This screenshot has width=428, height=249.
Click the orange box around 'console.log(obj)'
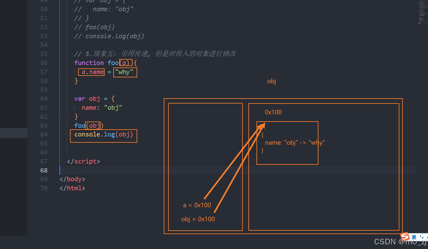pyautogui.click(x=104, y=136)
